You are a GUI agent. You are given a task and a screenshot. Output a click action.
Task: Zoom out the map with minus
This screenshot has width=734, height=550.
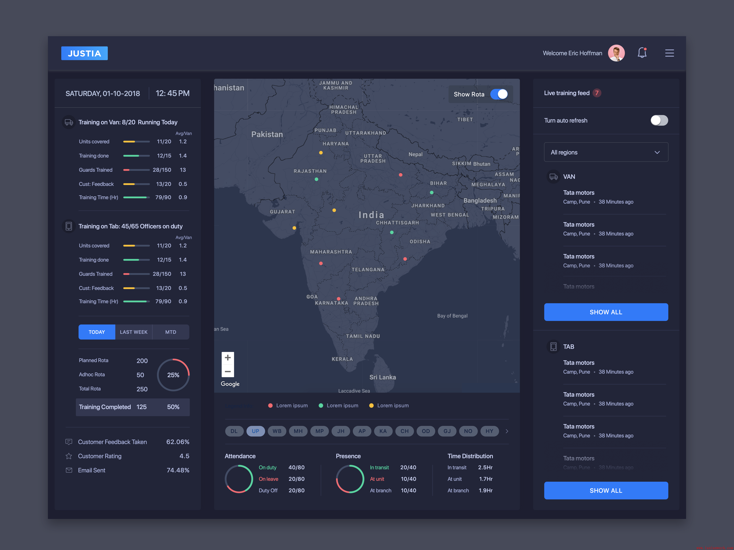228,371
